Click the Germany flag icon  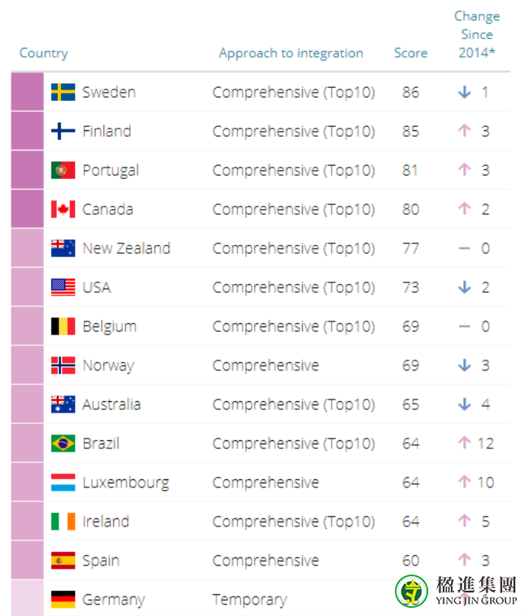(63, 600)
